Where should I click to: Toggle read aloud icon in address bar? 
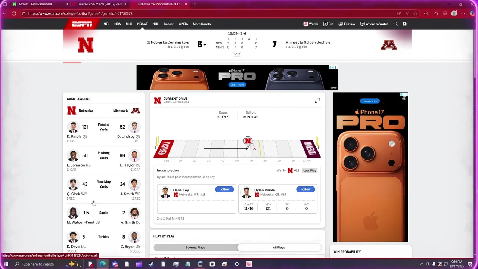[x=407, y=13]
